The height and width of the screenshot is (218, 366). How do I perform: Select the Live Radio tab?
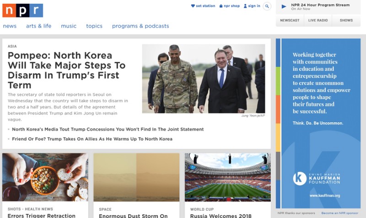pyautogui.click(x=318, y=20)
